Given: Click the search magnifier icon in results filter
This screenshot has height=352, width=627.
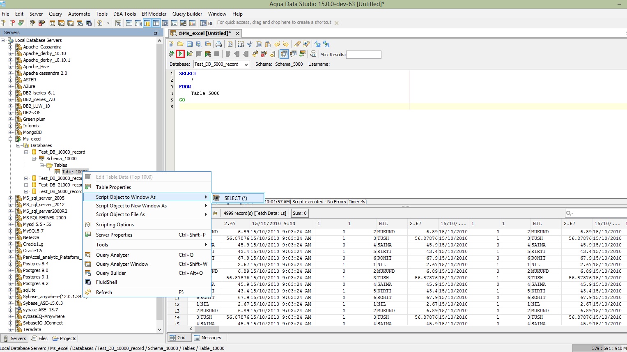Looking at the screenshot, I should pyautogui.click(x=569, y=213).
